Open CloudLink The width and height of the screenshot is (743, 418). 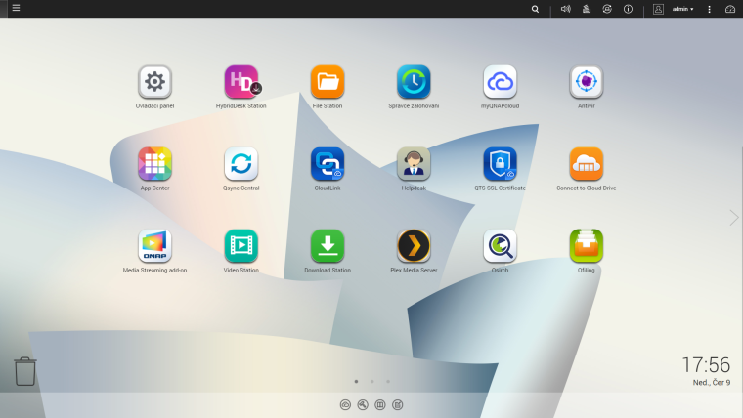click(x=328, y=164)
